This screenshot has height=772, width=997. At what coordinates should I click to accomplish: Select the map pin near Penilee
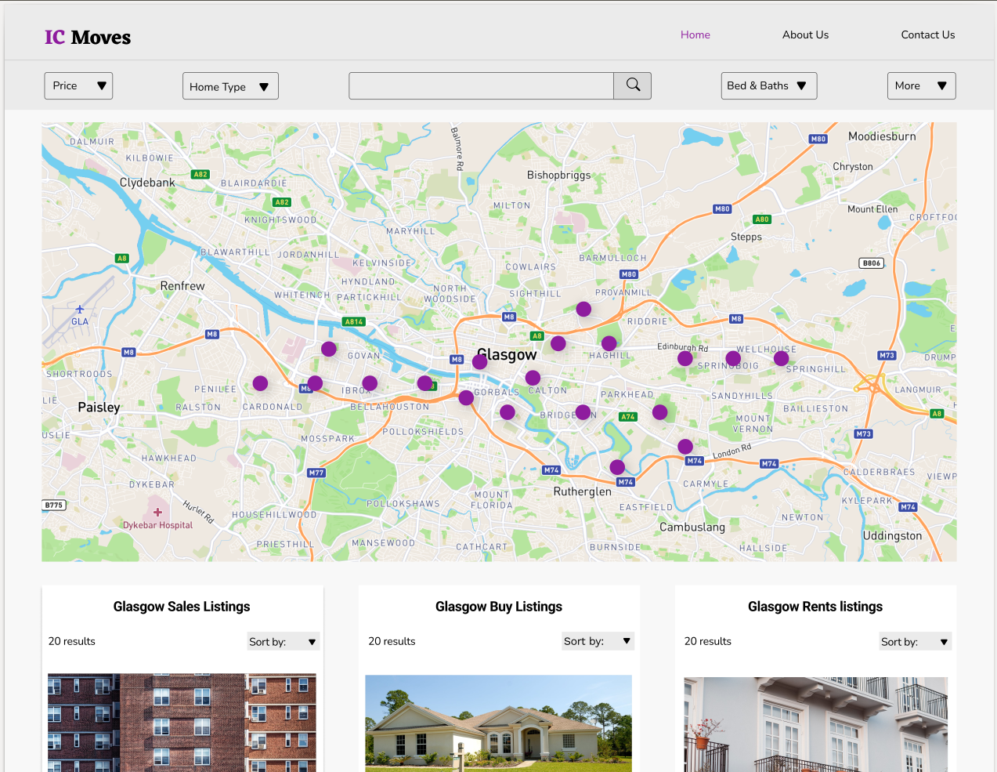tap(260, 383)
